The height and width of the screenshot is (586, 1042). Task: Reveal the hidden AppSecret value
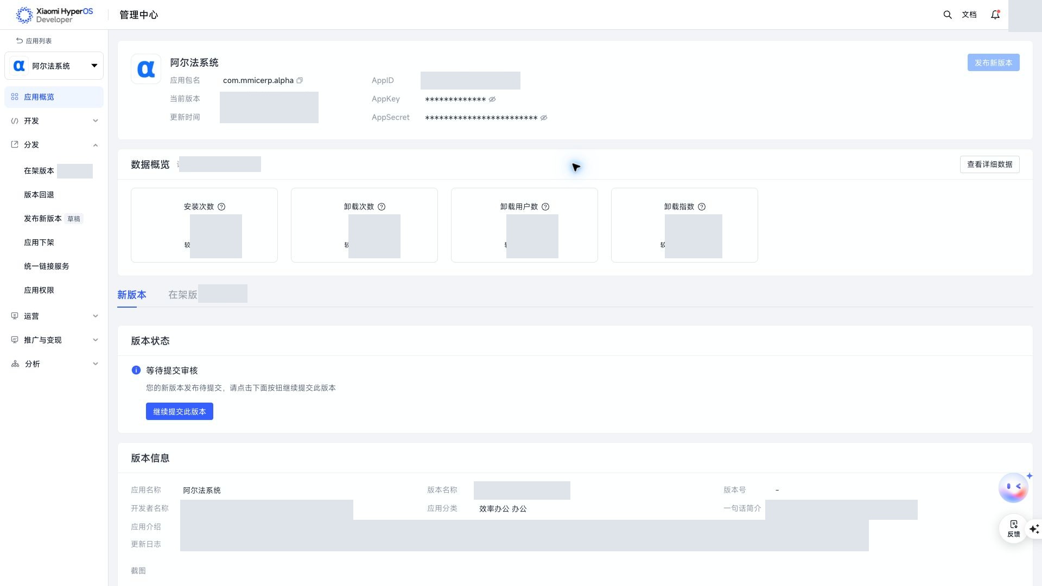544,118
